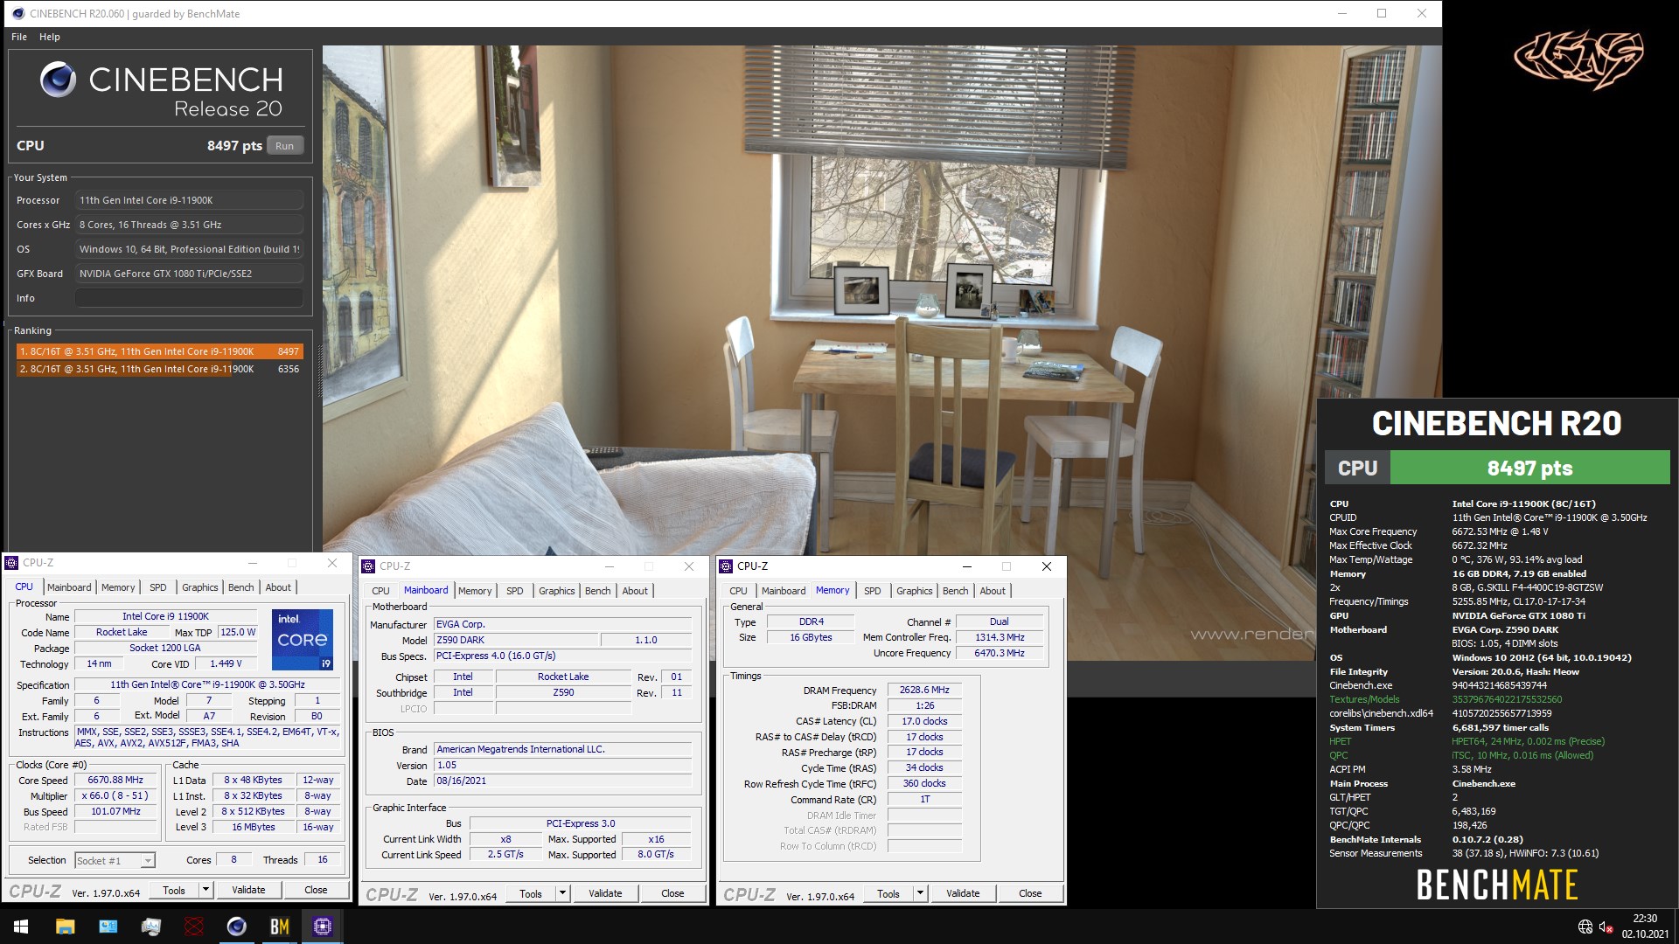
Task: Open the File menu in Cinebench
Action: (x=19, y=37)
